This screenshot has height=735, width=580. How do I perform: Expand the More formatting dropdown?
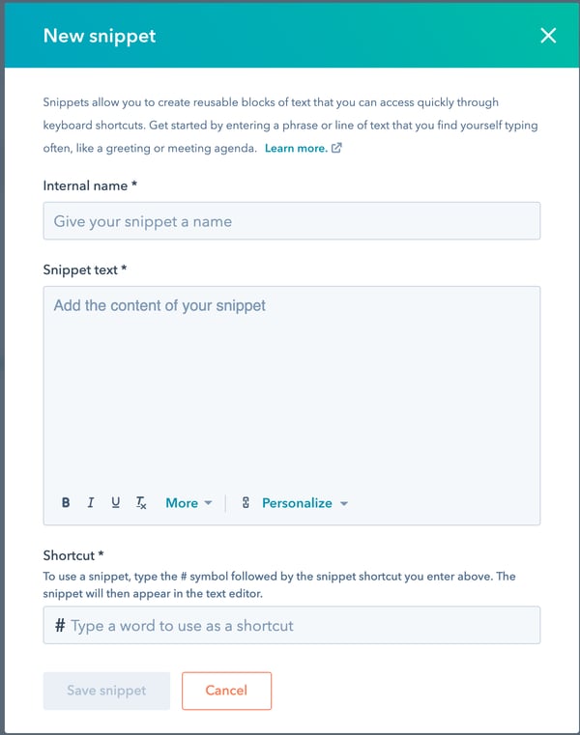click(188, 503)
